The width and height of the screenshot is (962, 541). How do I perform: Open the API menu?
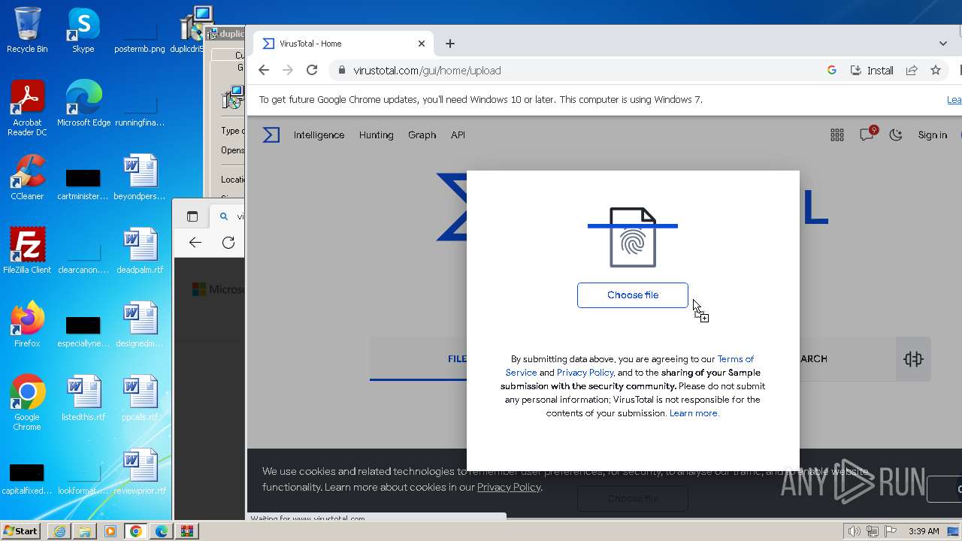(x=458, y=135)
